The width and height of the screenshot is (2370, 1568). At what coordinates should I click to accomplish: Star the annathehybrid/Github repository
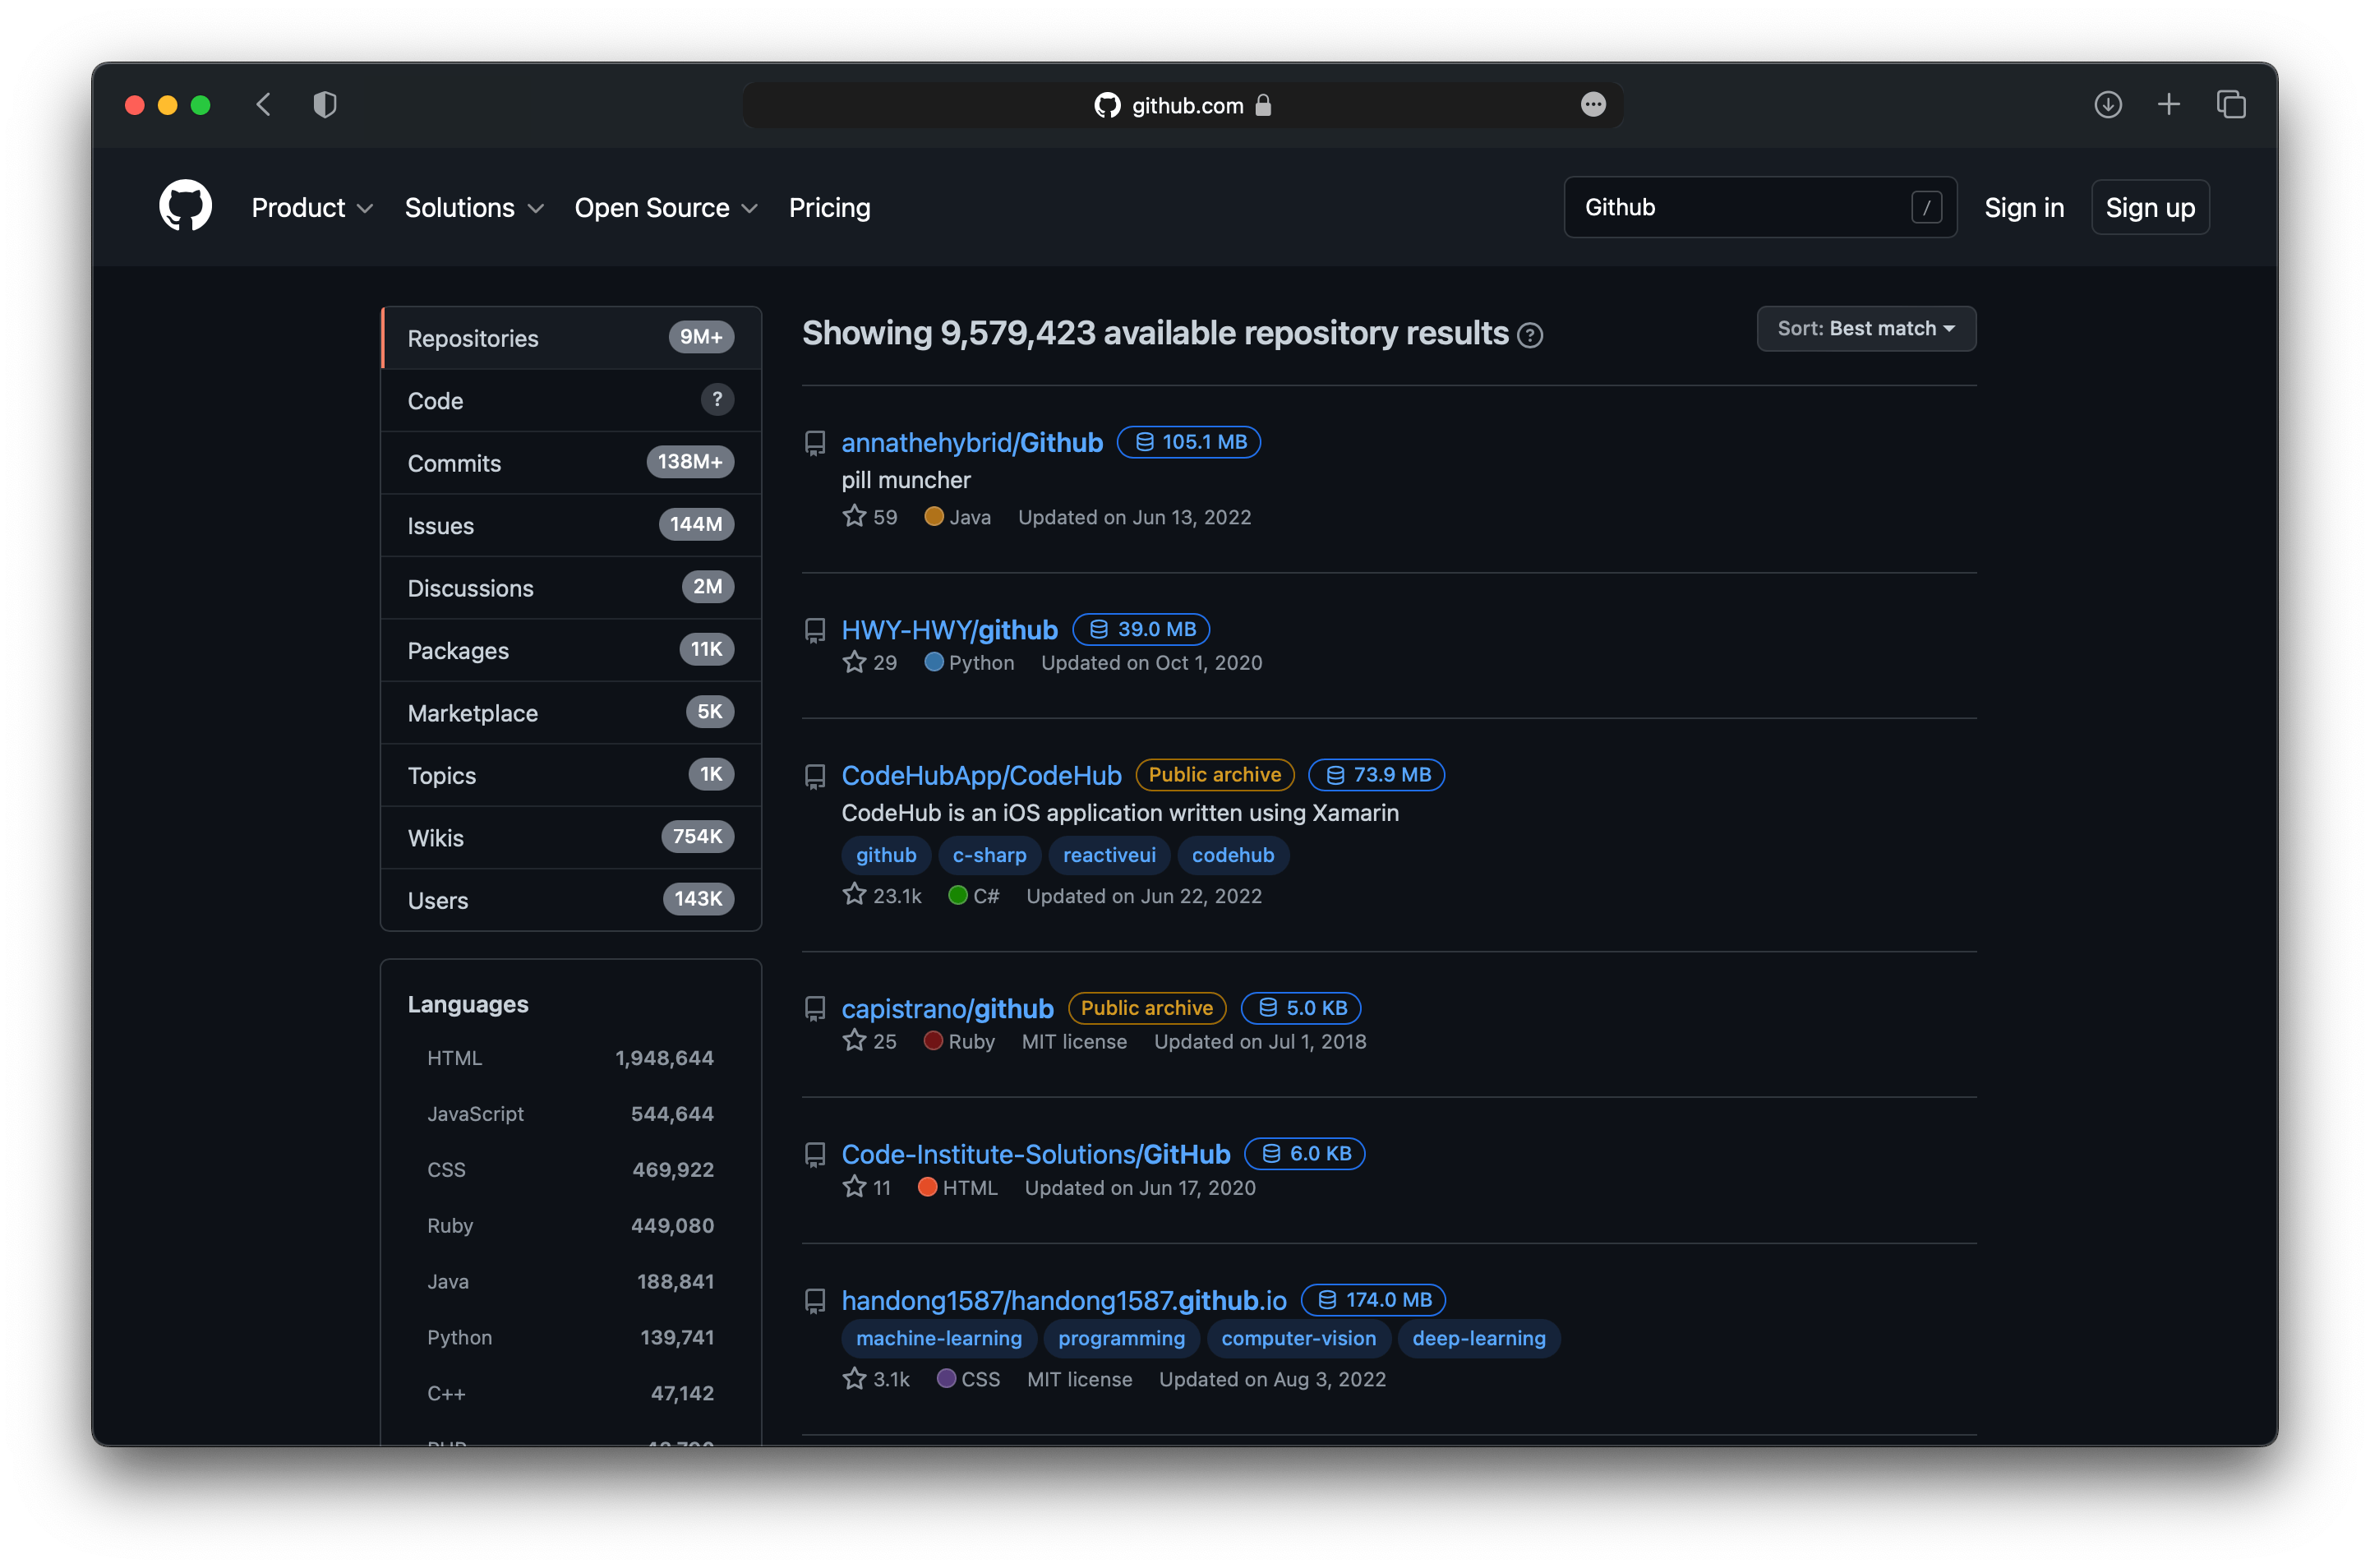click(x=854, y=517)
